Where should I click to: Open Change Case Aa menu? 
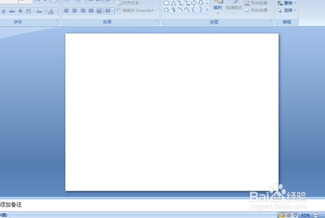[x=40, y=11]
